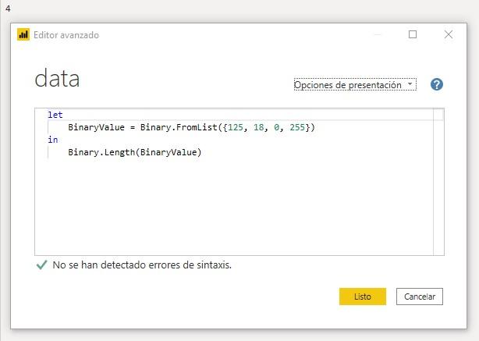Click the Power BI logo icon

23,35
